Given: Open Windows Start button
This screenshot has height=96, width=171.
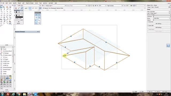Looking at the screenshot, I should [2, 94].
